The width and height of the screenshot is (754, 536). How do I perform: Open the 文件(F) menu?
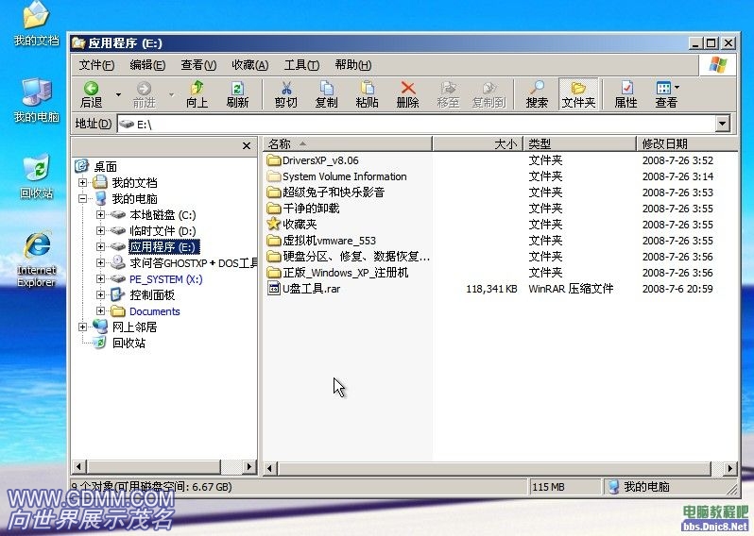(x=96, y=65)
